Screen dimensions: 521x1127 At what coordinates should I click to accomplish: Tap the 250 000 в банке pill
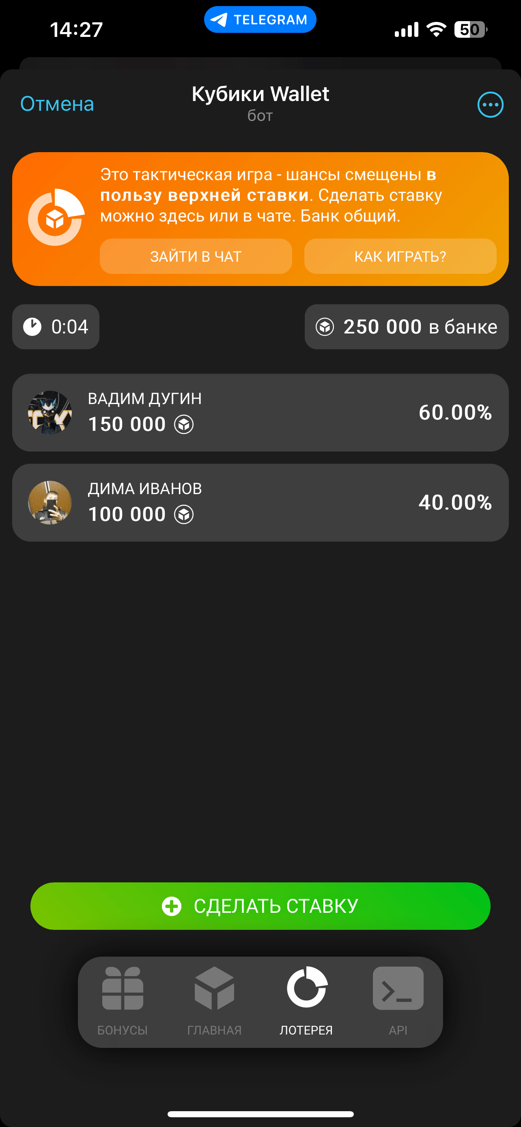[x=407, y=327]
